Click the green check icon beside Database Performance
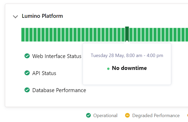Image resolution: width=188 pixels, height=122 pixels. tap(27, 90)
